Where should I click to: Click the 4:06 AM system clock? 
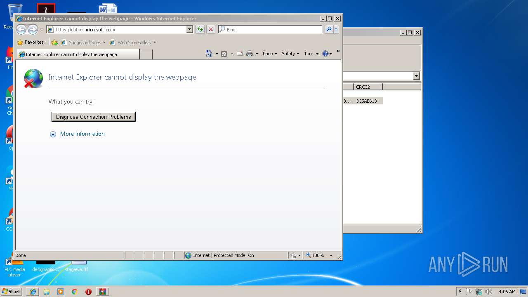(507, 292)
